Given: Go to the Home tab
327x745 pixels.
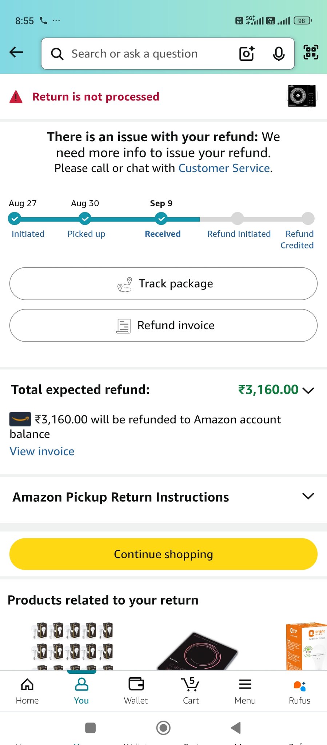Looking at the screenshot, I should point(27,690).
